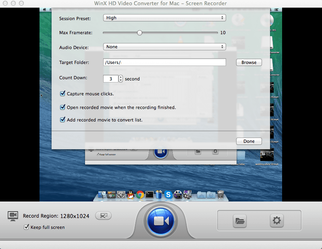Toggle Add recorded movie to convert list
This screenshot has width=322, height=249.
tap(62, 120)
